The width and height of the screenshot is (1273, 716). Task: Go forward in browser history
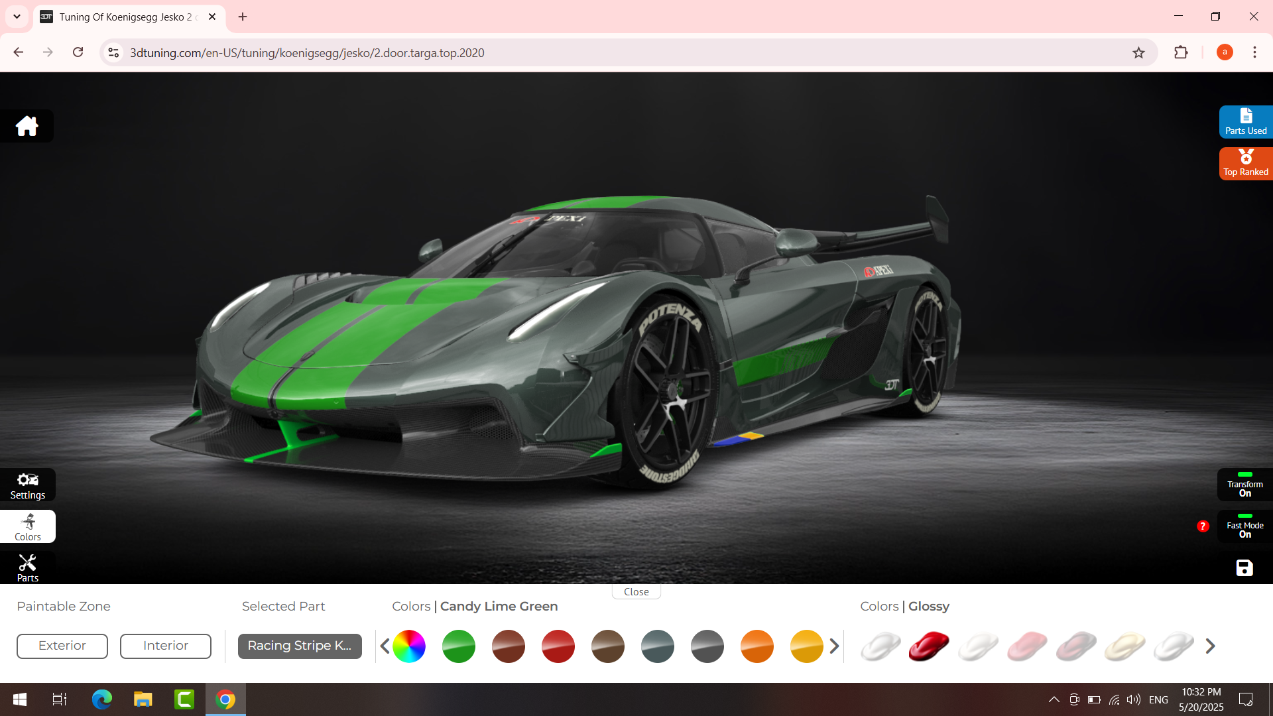coord(48,52)
